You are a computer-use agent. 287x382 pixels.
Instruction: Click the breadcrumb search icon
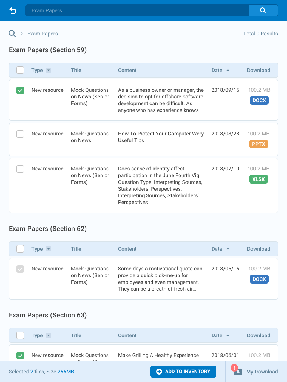click(12, 34)
